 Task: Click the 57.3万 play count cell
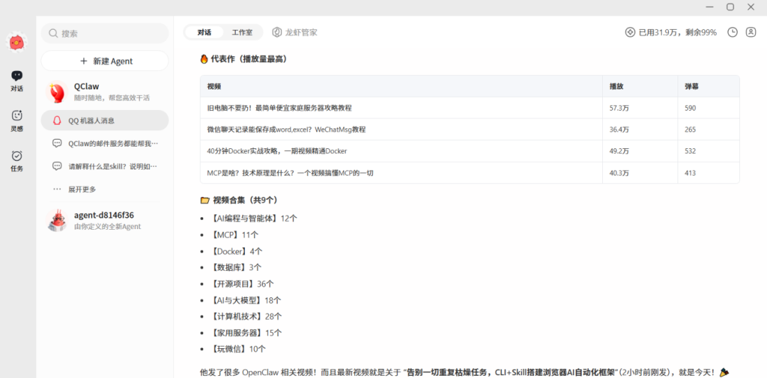[x=619, y=108]
